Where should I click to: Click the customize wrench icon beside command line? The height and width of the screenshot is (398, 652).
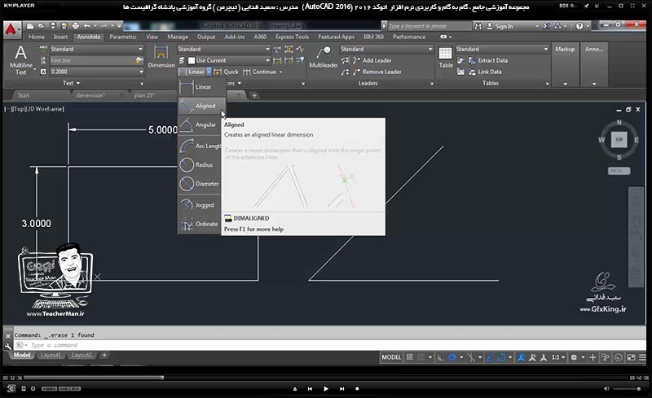8,346
